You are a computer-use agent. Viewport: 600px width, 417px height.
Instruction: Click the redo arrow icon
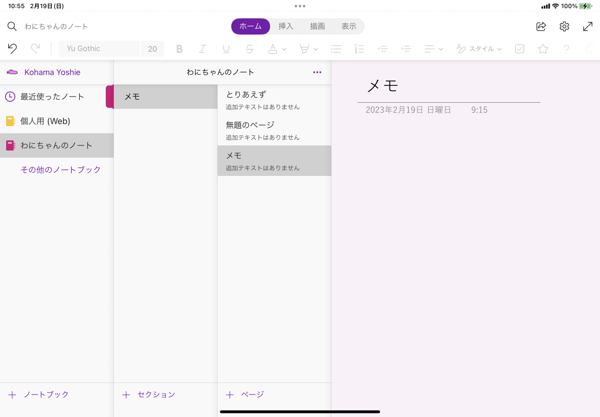[x=35, y=49]
